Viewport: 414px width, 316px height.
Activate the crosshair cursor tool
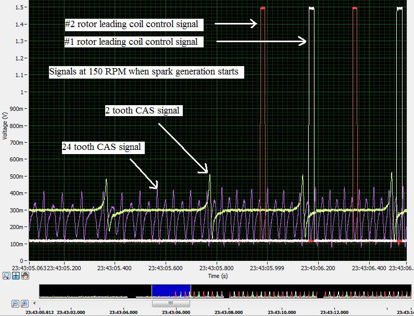pos(16,276)
